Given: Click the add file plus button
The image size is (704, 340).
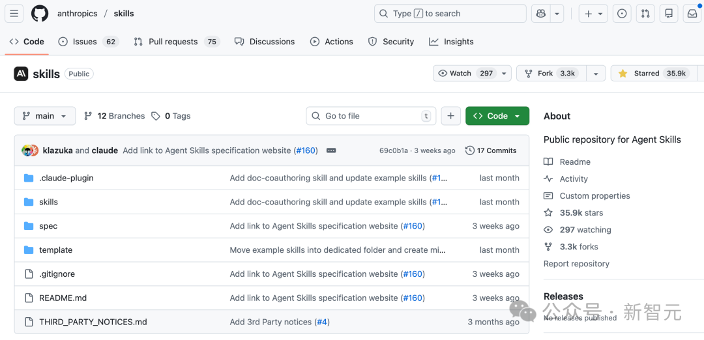Looking at the screenshot, I should [451, 116].
